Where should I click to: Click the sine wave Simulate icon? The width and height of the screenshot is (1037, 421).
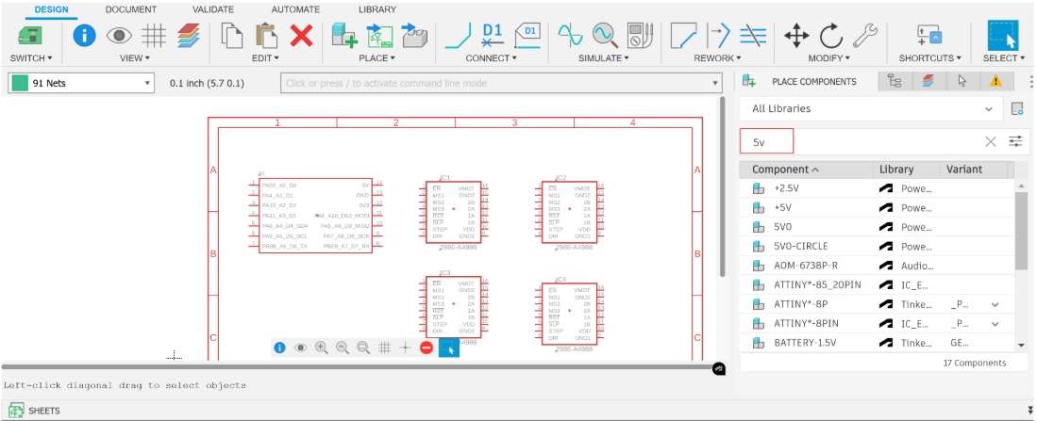click(570, 35)
